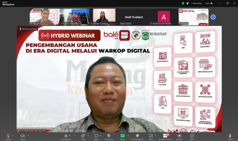The image size is (238, 141).
Task: Expand the video options arrow
Action: [x=28, y=136]
